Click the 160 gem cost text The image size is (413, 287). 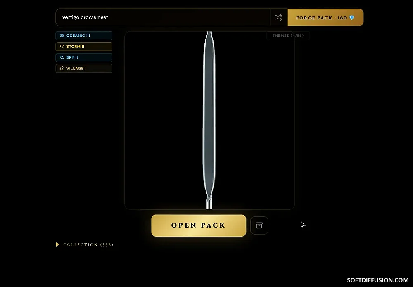342,18
